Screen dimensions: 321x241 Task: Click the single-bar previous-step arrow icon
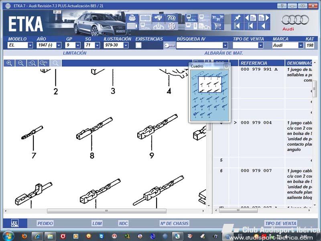coord(250,26)
